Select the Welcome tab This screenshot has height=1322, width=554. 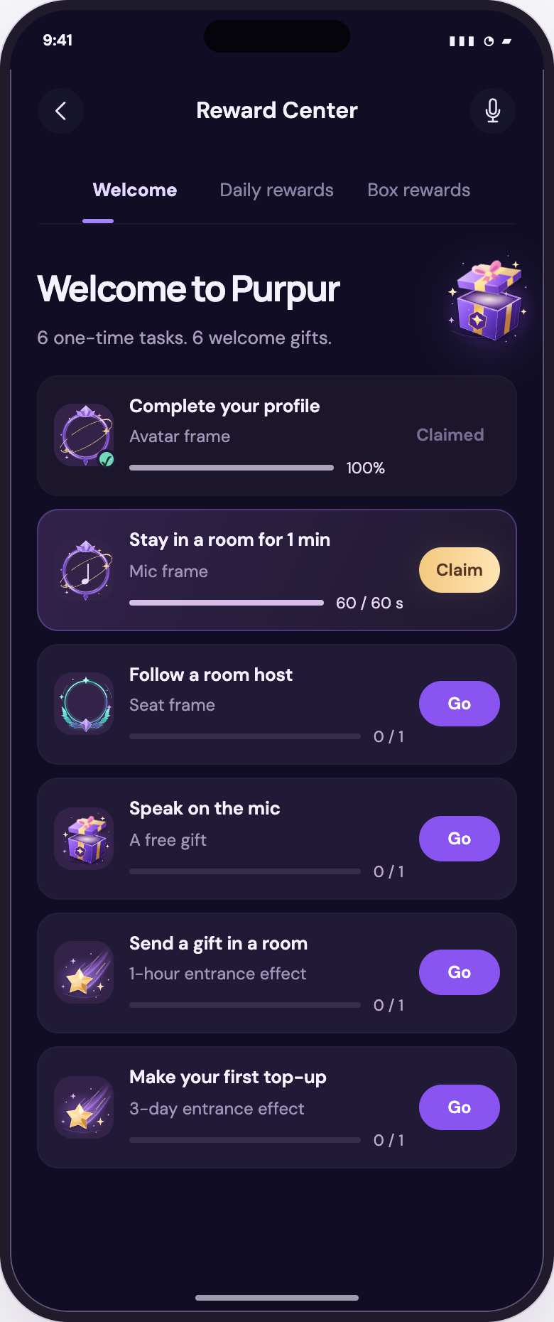pyautogui.click(x=135, y=190)
